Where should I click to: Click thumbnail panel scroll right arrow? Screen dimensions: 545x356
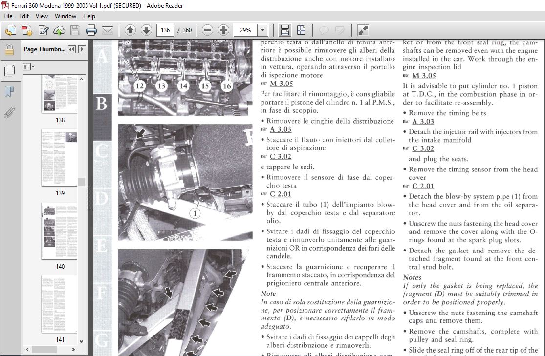73,349
